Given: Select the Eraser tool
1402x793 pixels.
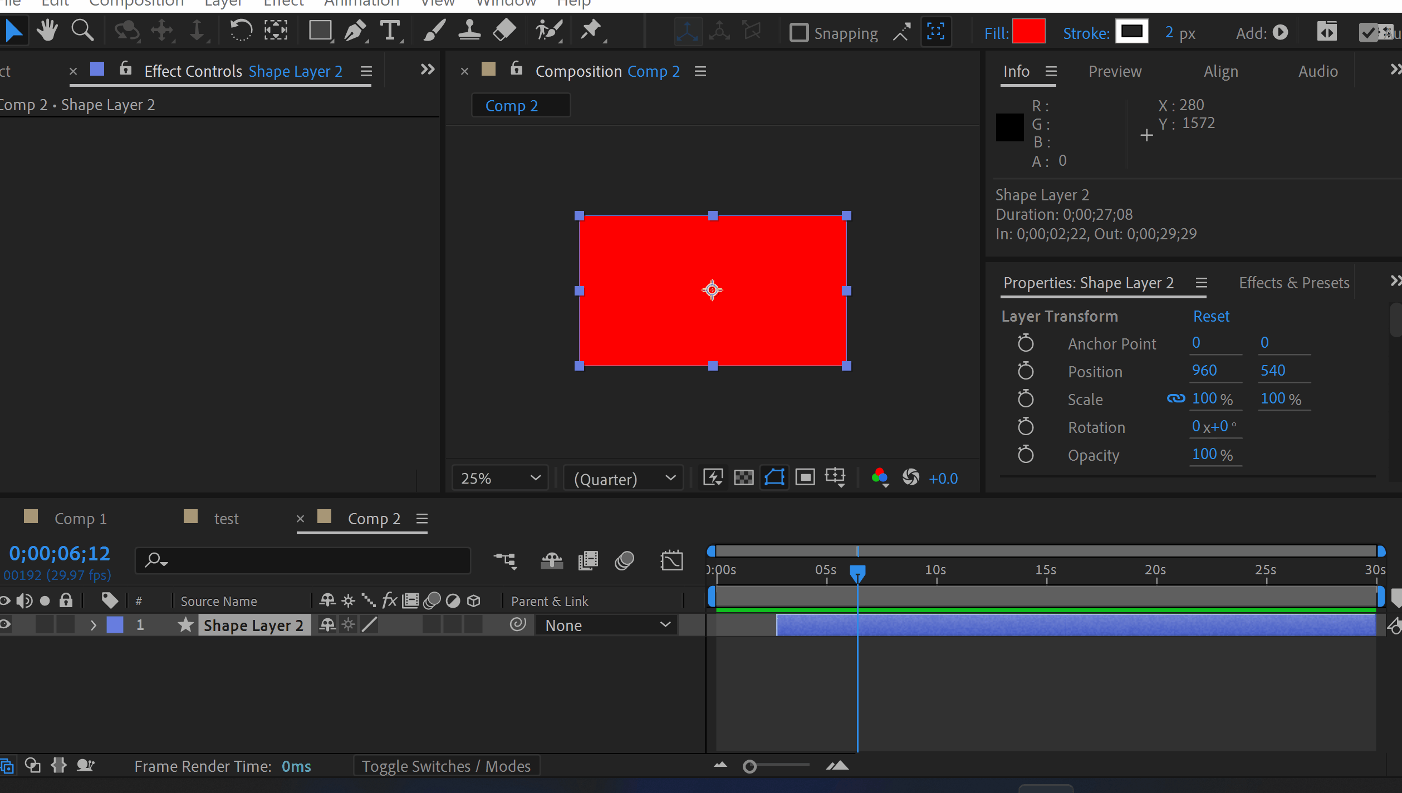Looking at the screenshot, I should tap(504, 31).
